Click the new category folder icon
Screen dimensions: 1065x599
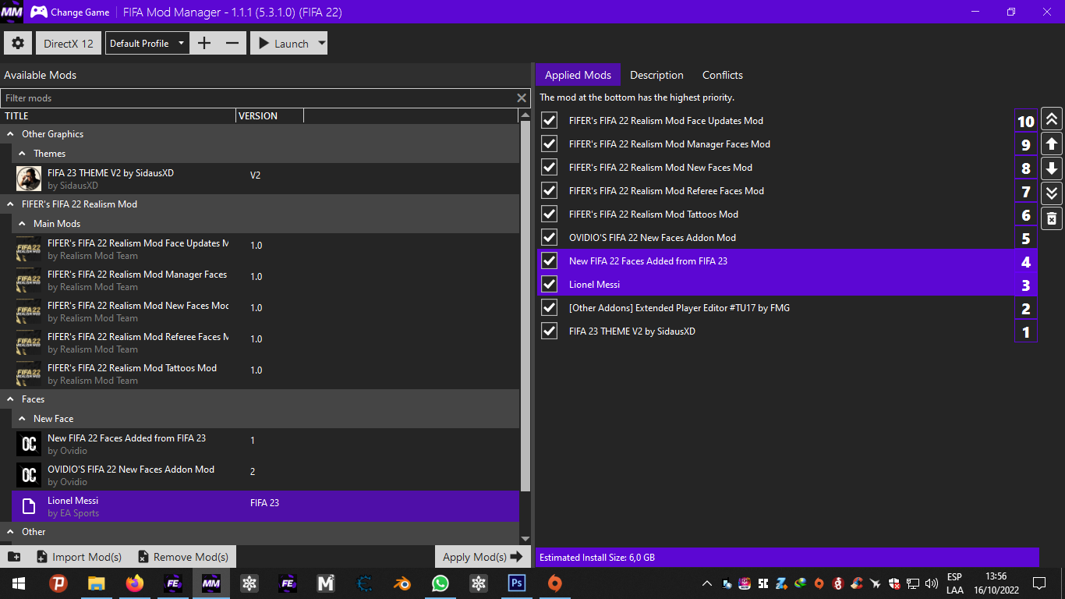tap(14, 557)
